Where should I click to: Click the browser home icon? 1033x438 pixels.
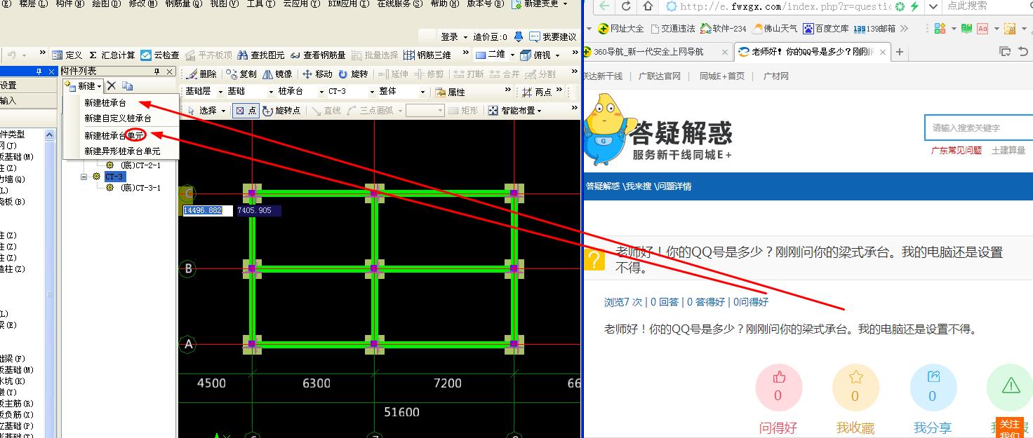(647, 6)
